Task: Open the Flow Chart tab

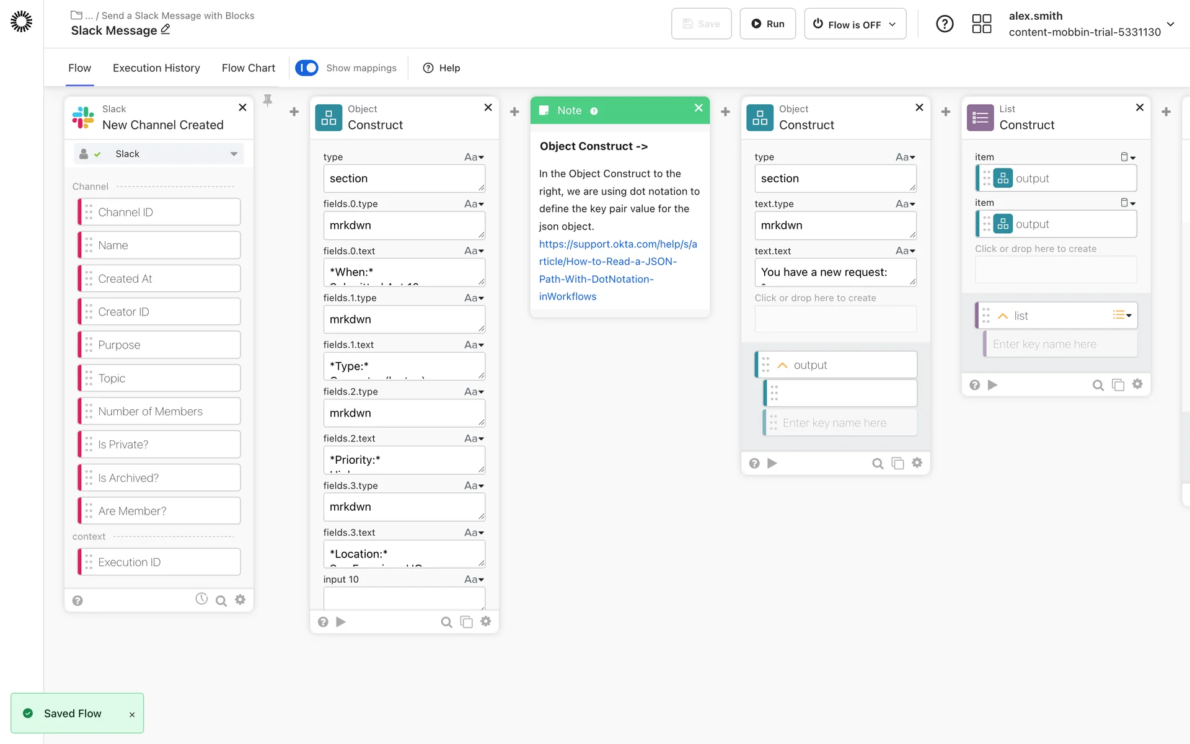Action: (x=248, y=68)
